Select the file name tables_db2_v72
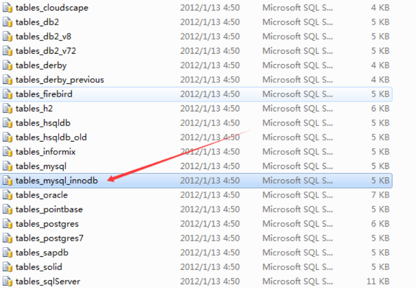416x288 pixels. (45, 50)
